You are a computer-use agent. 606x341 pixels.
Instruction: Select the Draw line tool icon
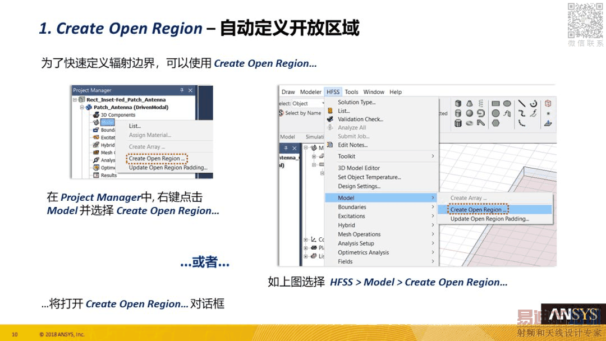pyautogui.click(x=522, y=104)
